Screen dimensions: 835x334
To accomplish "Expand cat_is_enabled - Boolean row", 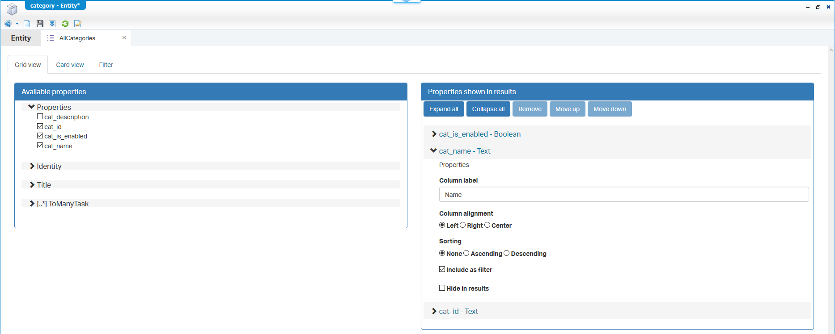I will pos(434,134).
